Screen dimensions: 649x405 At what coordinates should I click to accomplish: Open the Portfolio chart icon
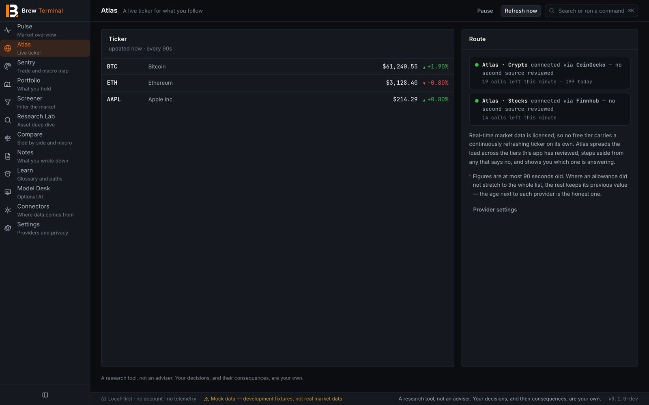pyautogui.click(x=8, y=84)
